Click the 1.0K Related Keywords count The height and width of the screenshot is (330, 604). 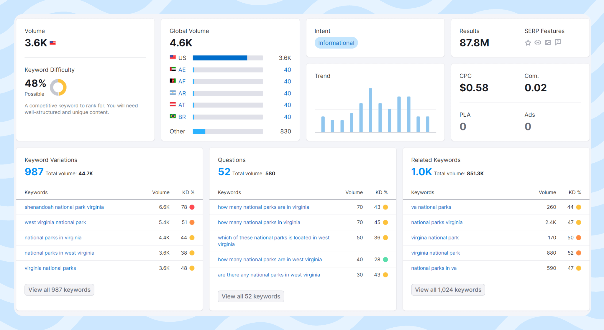tap(421, 172)
